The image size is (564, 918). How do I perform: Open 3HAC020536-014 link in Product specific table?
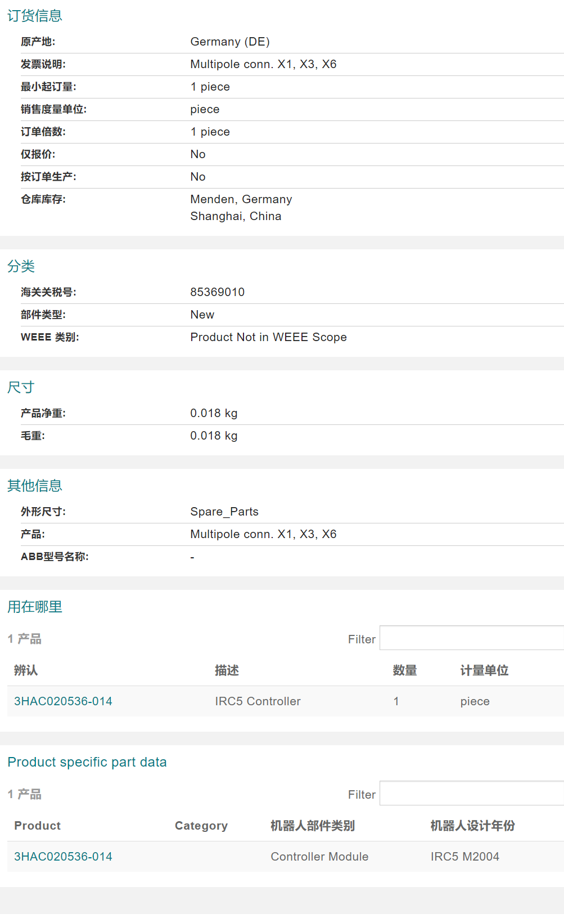[63, 857]
